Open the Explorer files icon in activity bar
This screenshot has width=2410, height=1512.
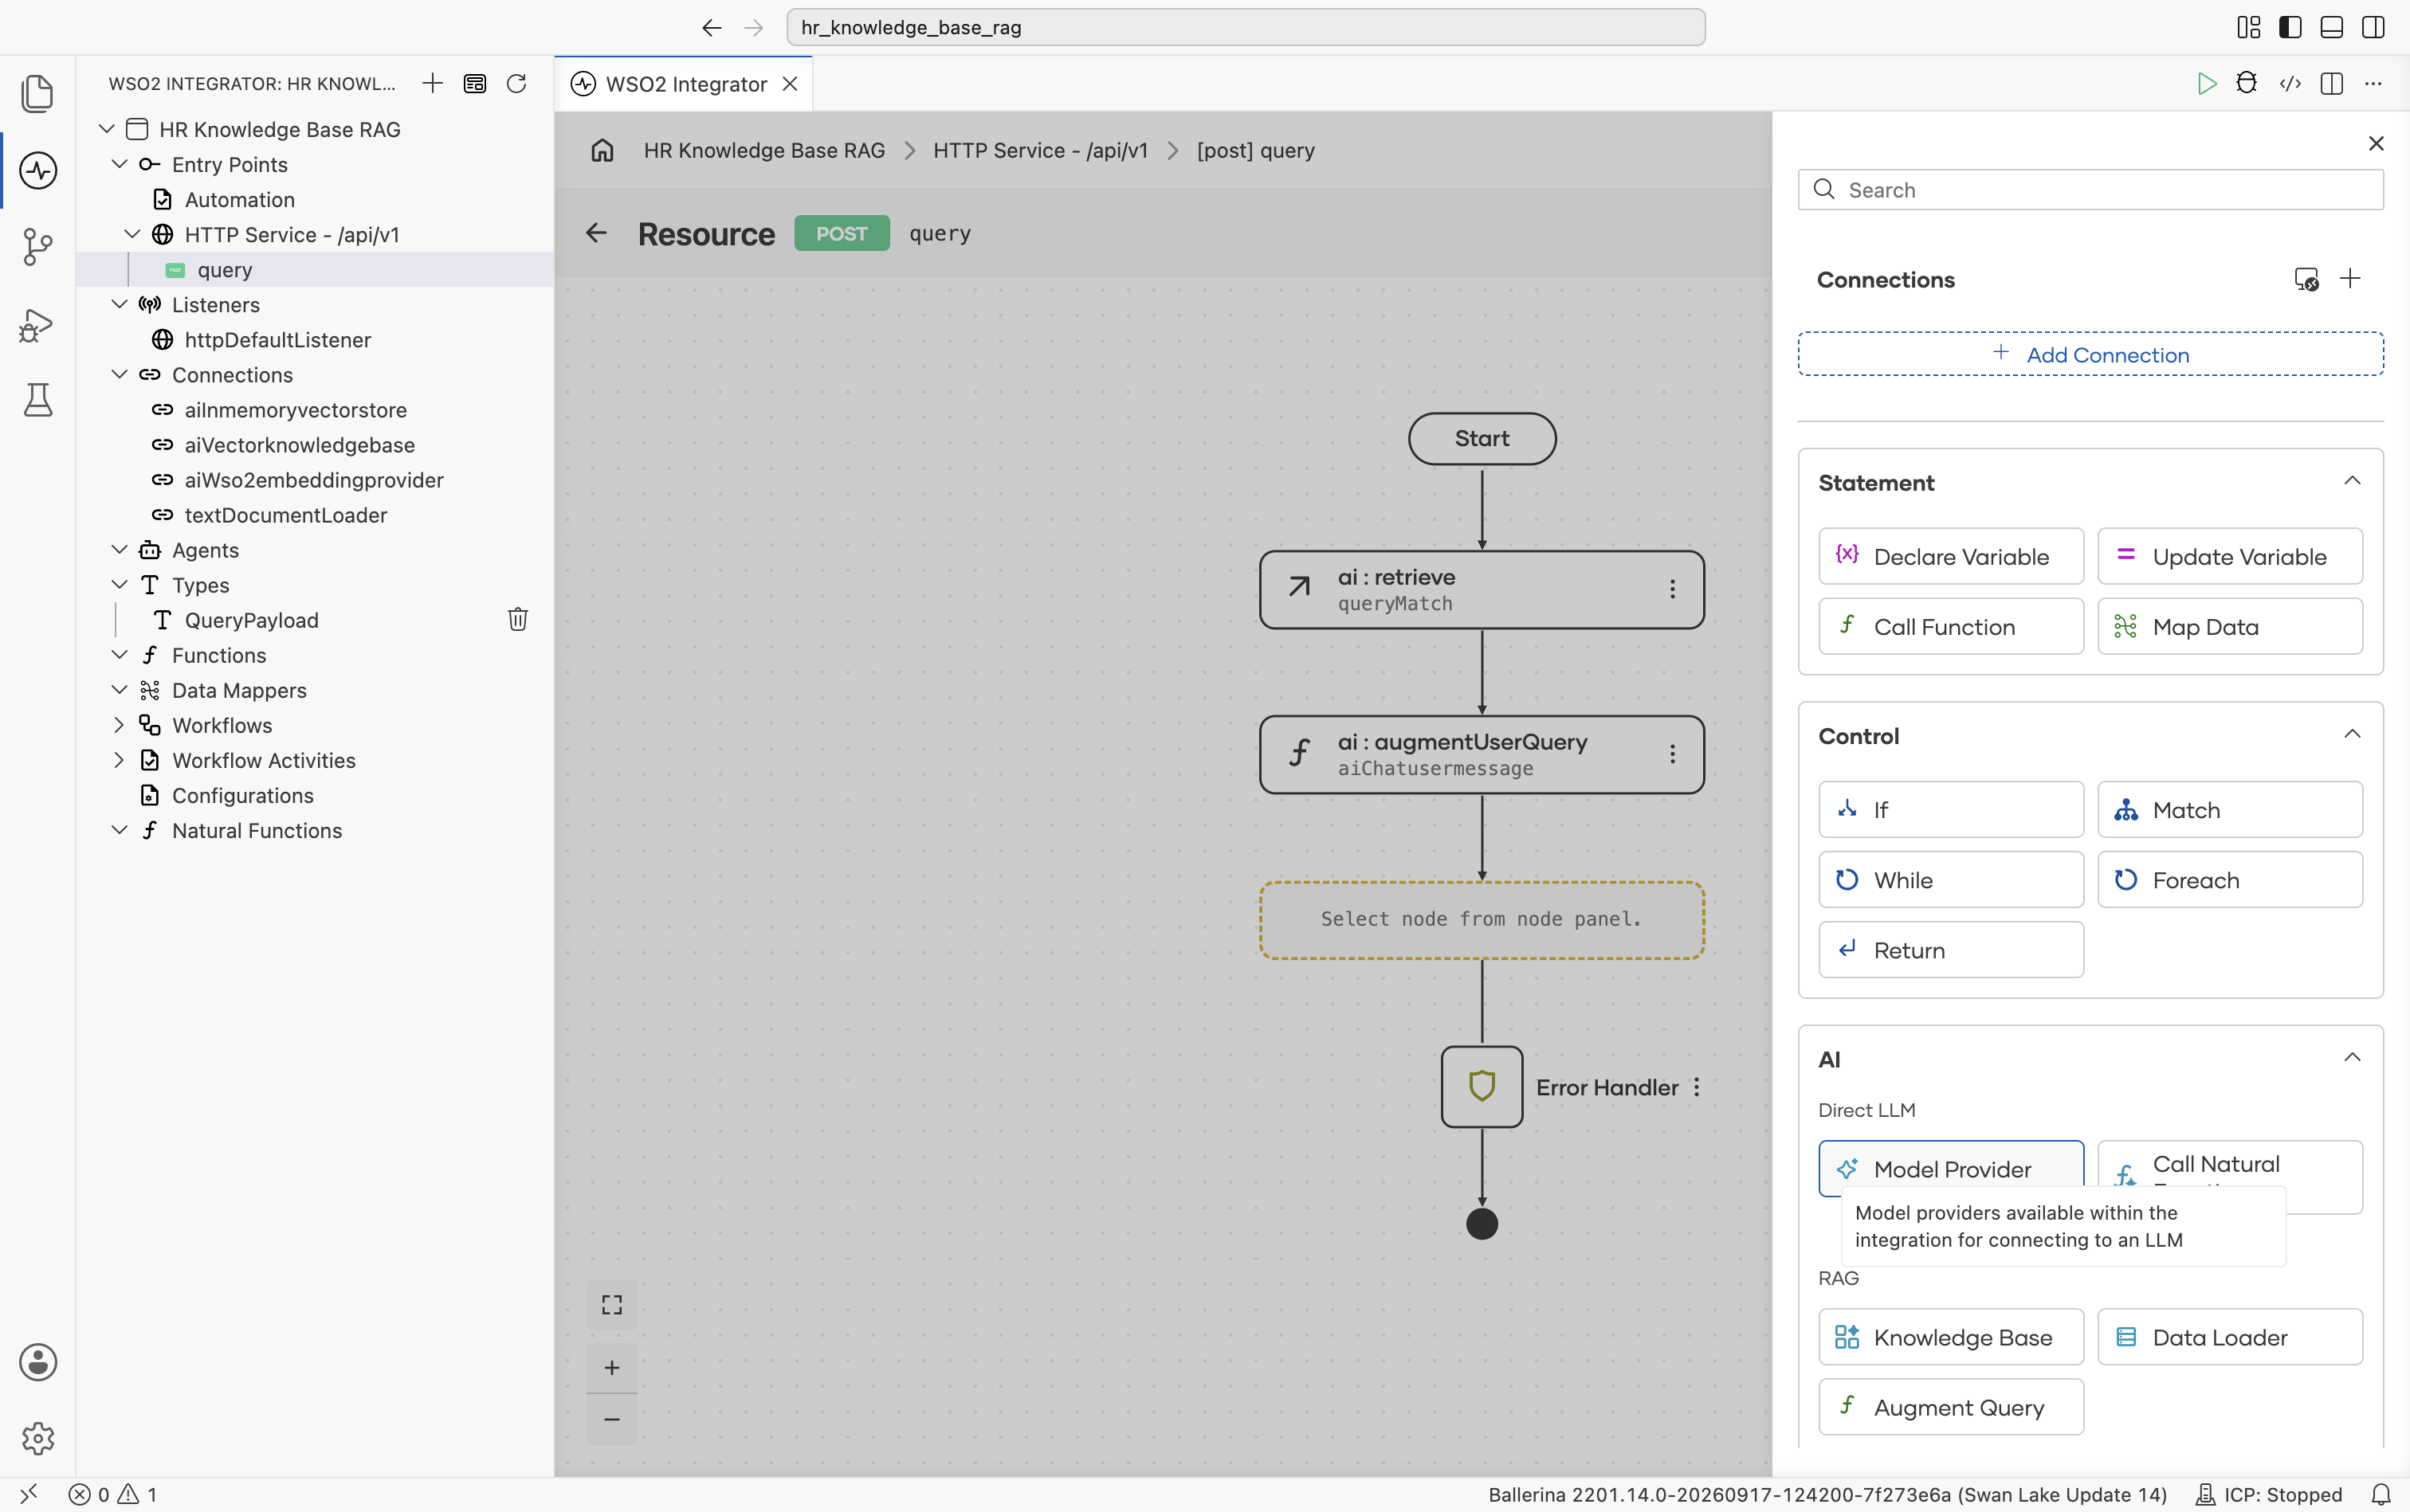point(37,93)
